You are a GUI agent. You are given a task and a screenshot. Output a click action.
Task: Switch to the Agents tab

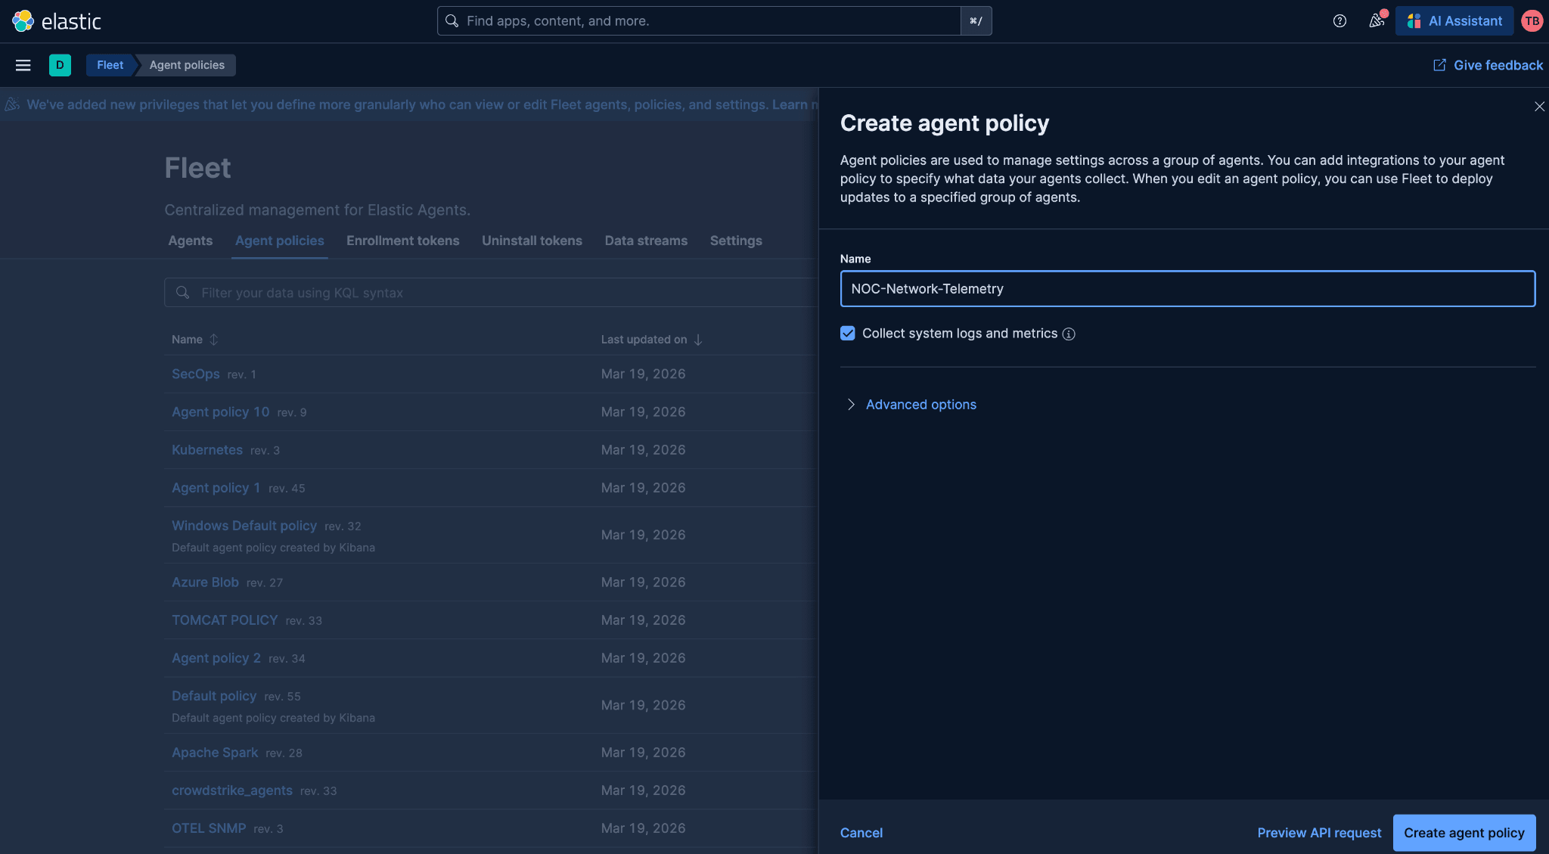(191, 241)
